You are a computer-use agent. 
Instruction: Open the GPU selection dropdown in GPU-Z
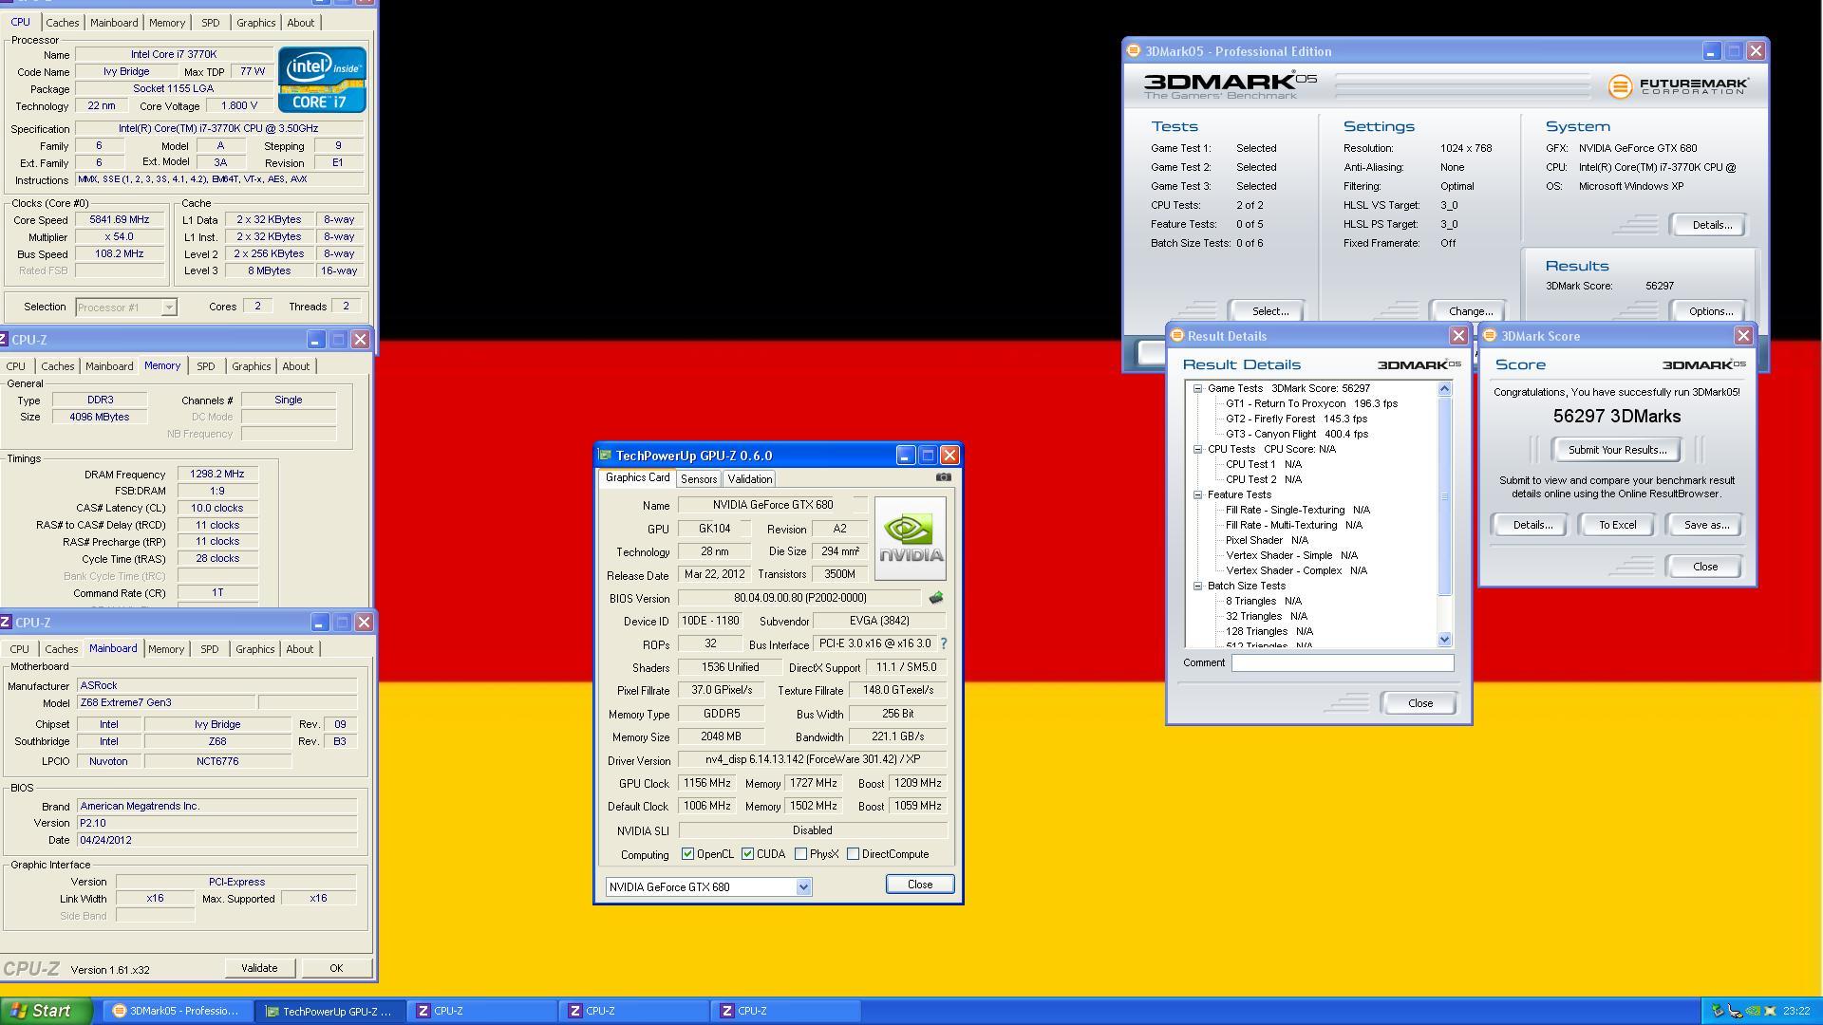pos(803,887)
